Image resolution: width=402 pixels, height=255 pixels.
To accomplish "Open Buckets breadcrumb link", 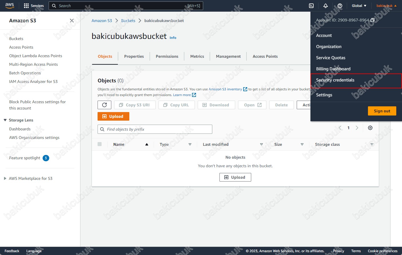I will click(128, 21).
